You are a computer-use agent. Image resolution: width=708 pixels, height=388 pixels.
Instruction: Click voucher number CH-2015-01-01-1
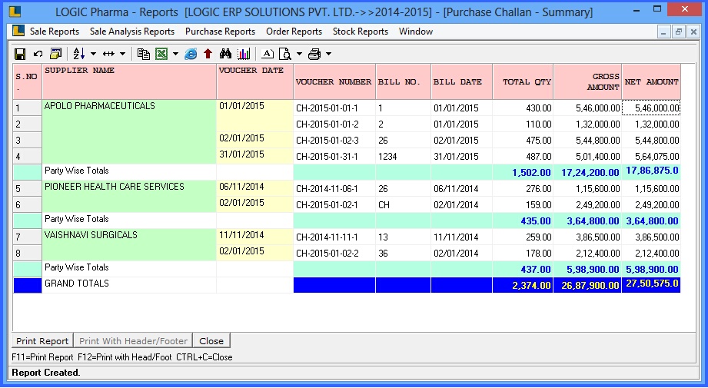334,108
